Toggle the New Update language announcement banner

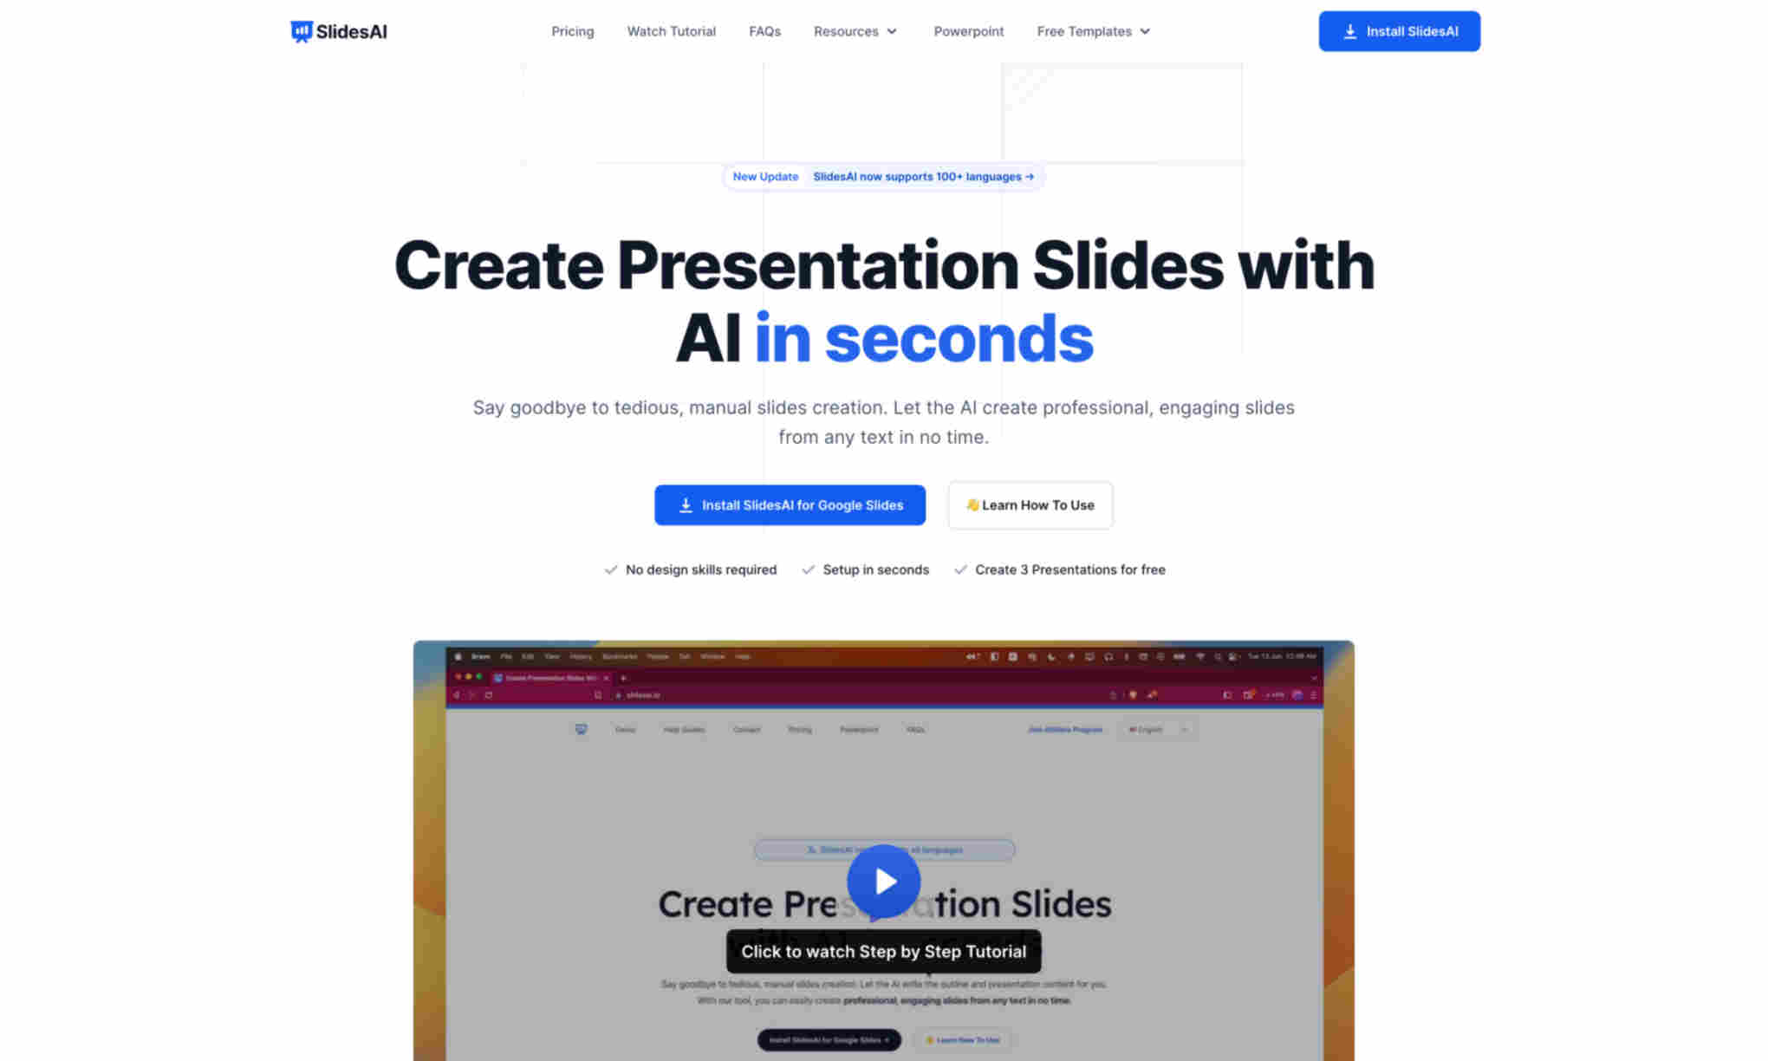click(883, 176)
